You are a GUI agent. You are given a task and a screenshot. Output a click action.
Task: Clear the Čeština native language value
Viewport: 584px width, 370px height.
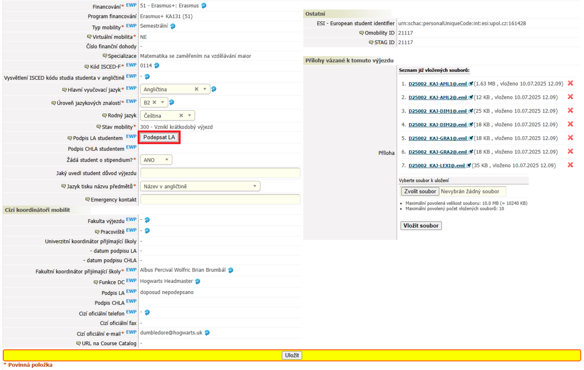181,116
